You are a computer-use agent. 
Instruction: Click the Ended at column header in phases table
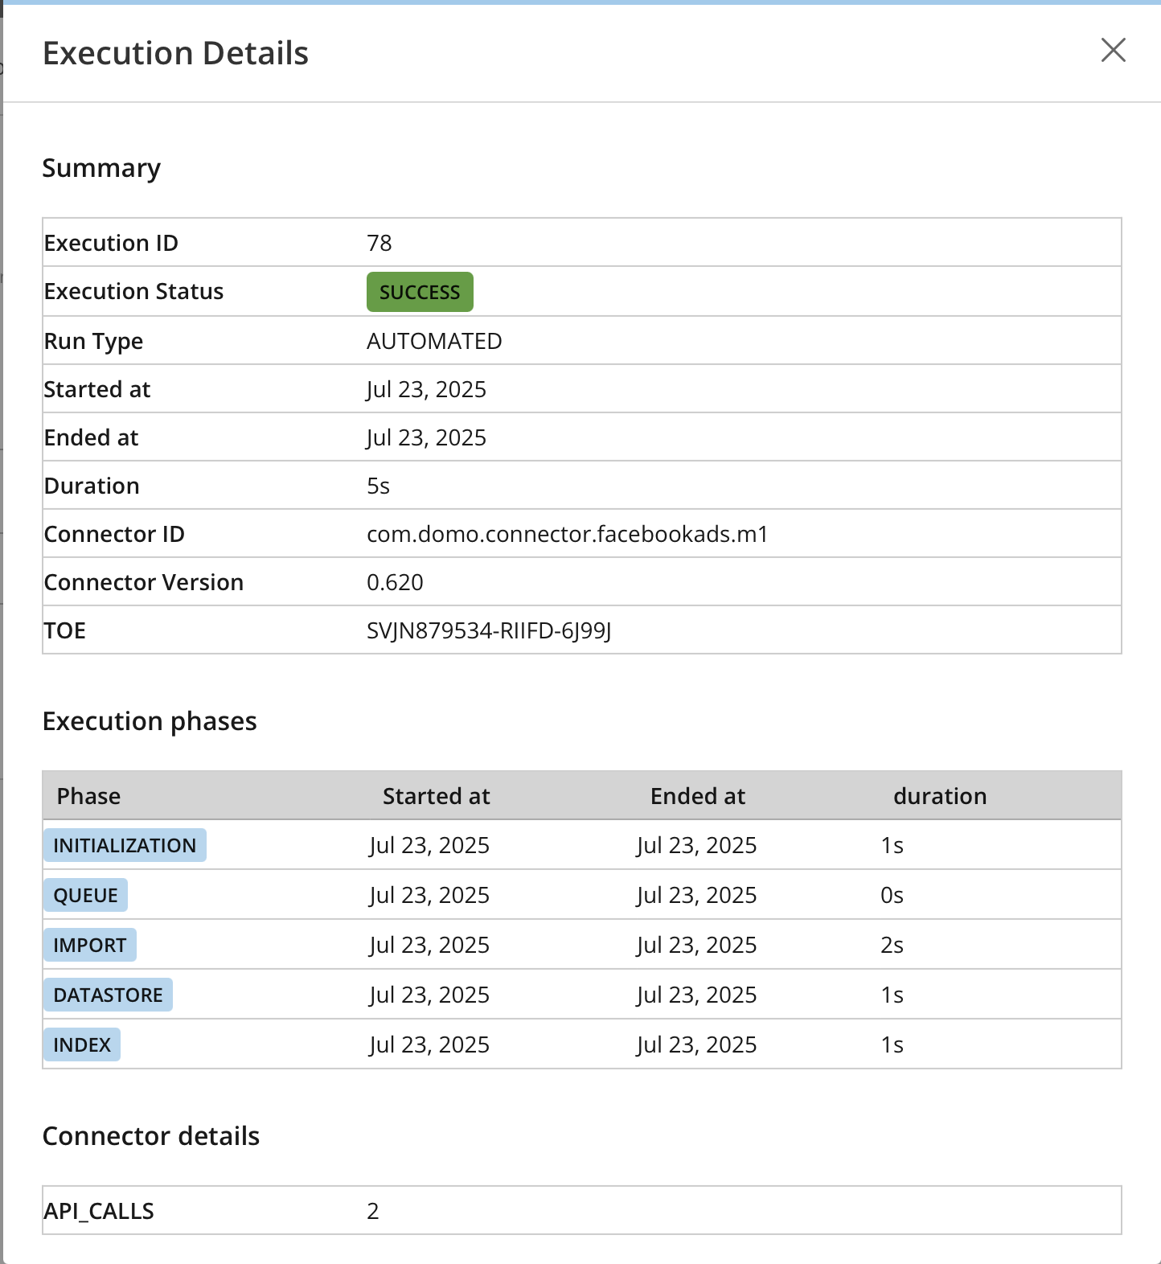click(x=698, y=796)
